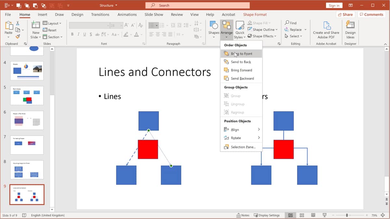Align text left

(151, 34)
